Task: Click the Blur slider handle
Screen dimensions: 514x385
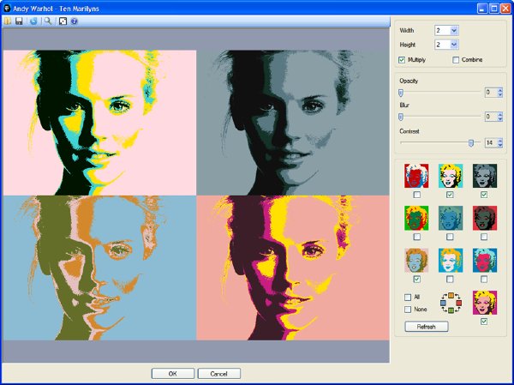Action: 401,117
